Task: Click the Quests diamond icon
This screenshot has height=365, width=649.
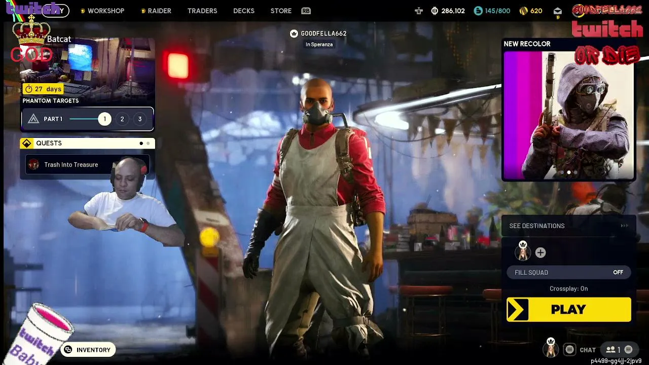Action: click(x=27, y=143)
